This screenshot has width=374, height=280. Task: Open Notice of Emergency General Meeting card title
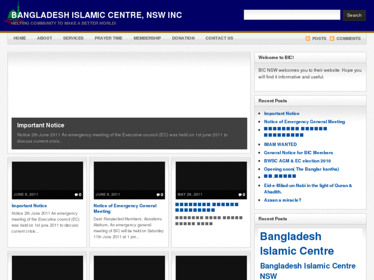tap(125, 209)
